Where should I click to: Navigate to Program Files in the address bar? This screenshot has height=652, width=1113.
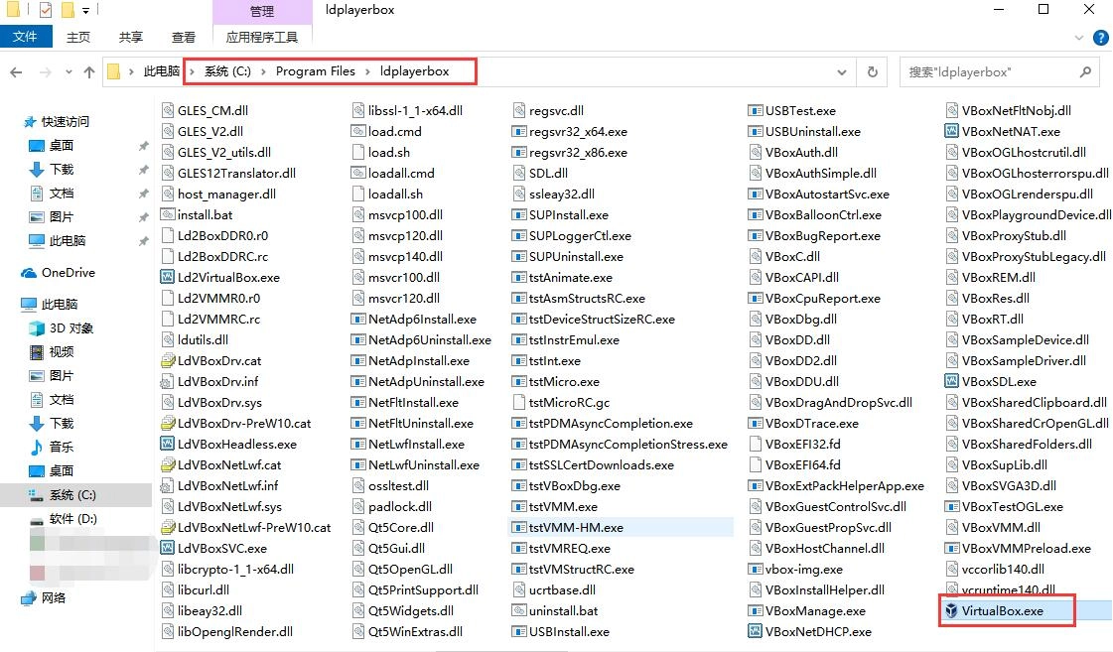tap(315, 71)
